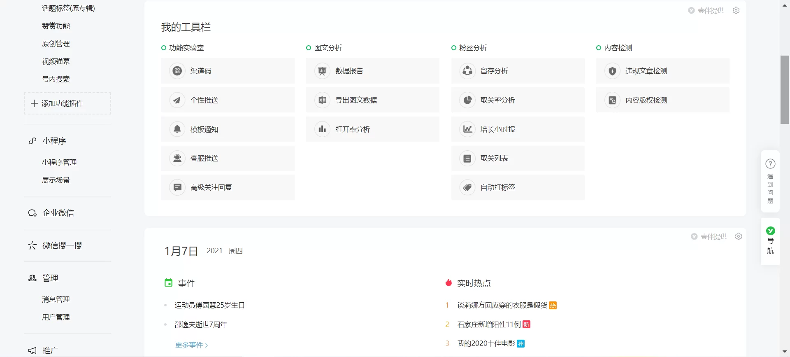The image size is (790, 357).
Task: Open the 导航 navigation floating button
Action: pos(770,241)
